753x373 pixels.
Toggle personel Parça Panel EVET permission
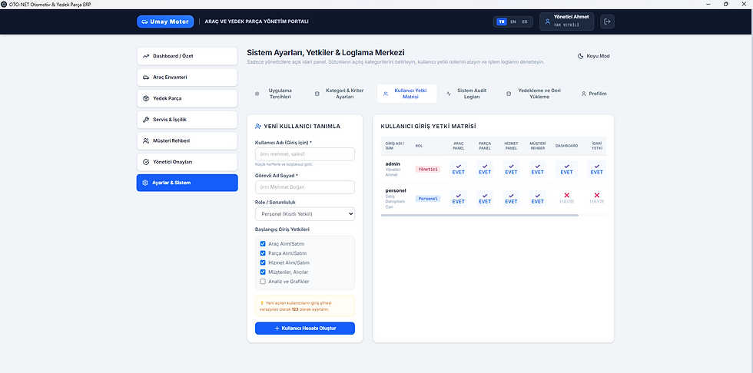[x=485, y=199]
